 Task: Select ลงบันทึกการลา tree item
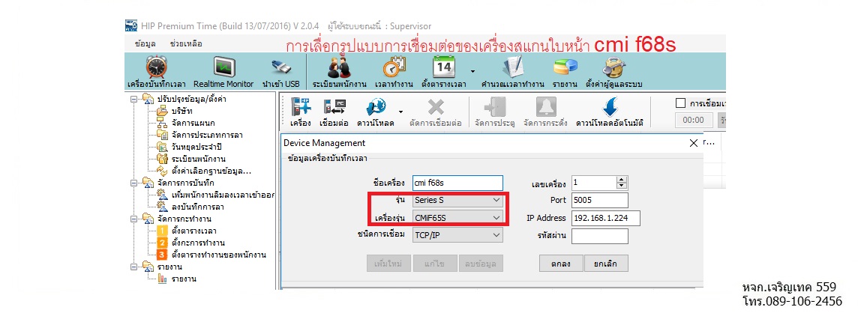[x=199, y=207]
